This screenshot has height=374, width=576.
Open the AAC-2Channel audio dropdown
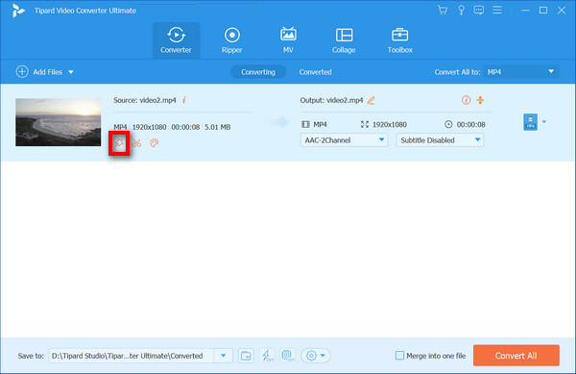tap(344, 140)
